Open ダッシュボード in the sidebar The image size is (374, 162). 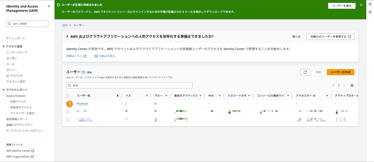click(16, 38)
